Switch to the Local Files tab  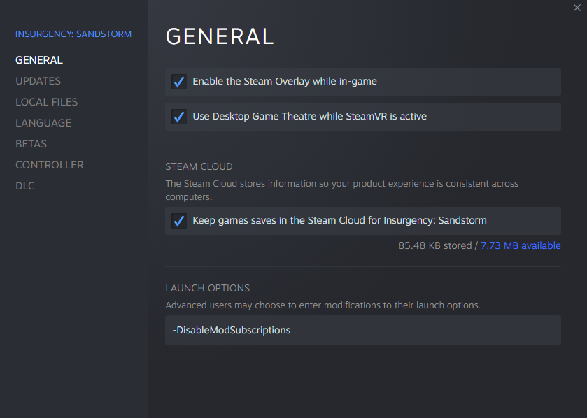coord(46,102)
